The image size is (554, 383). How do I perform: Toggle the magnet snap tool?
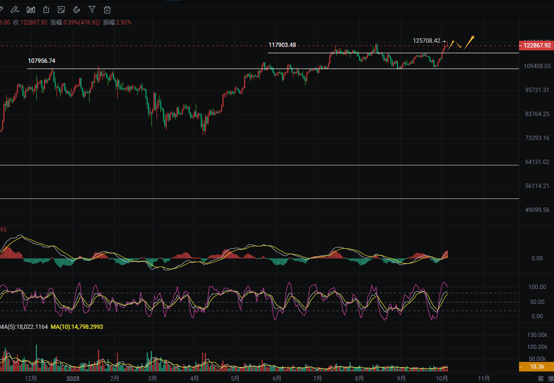(x=77, y=9)
